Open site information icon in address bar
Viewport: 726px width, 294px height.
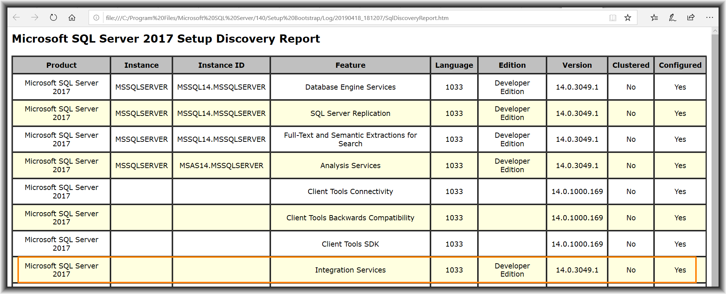point(96,18)
